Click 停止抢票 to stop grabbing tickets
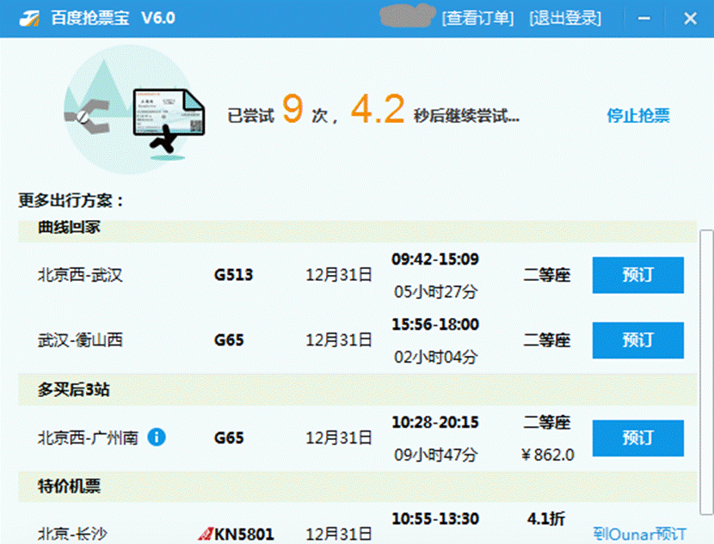714x544 pixels. pyautogui.click(x=638, y=115)
